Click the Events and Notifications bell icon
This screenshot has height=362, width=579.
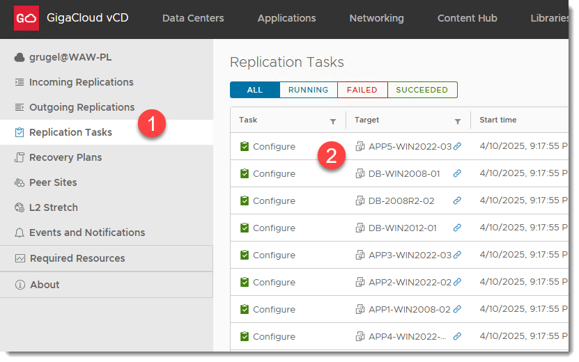pyautogui.click(x=20, y=233)
